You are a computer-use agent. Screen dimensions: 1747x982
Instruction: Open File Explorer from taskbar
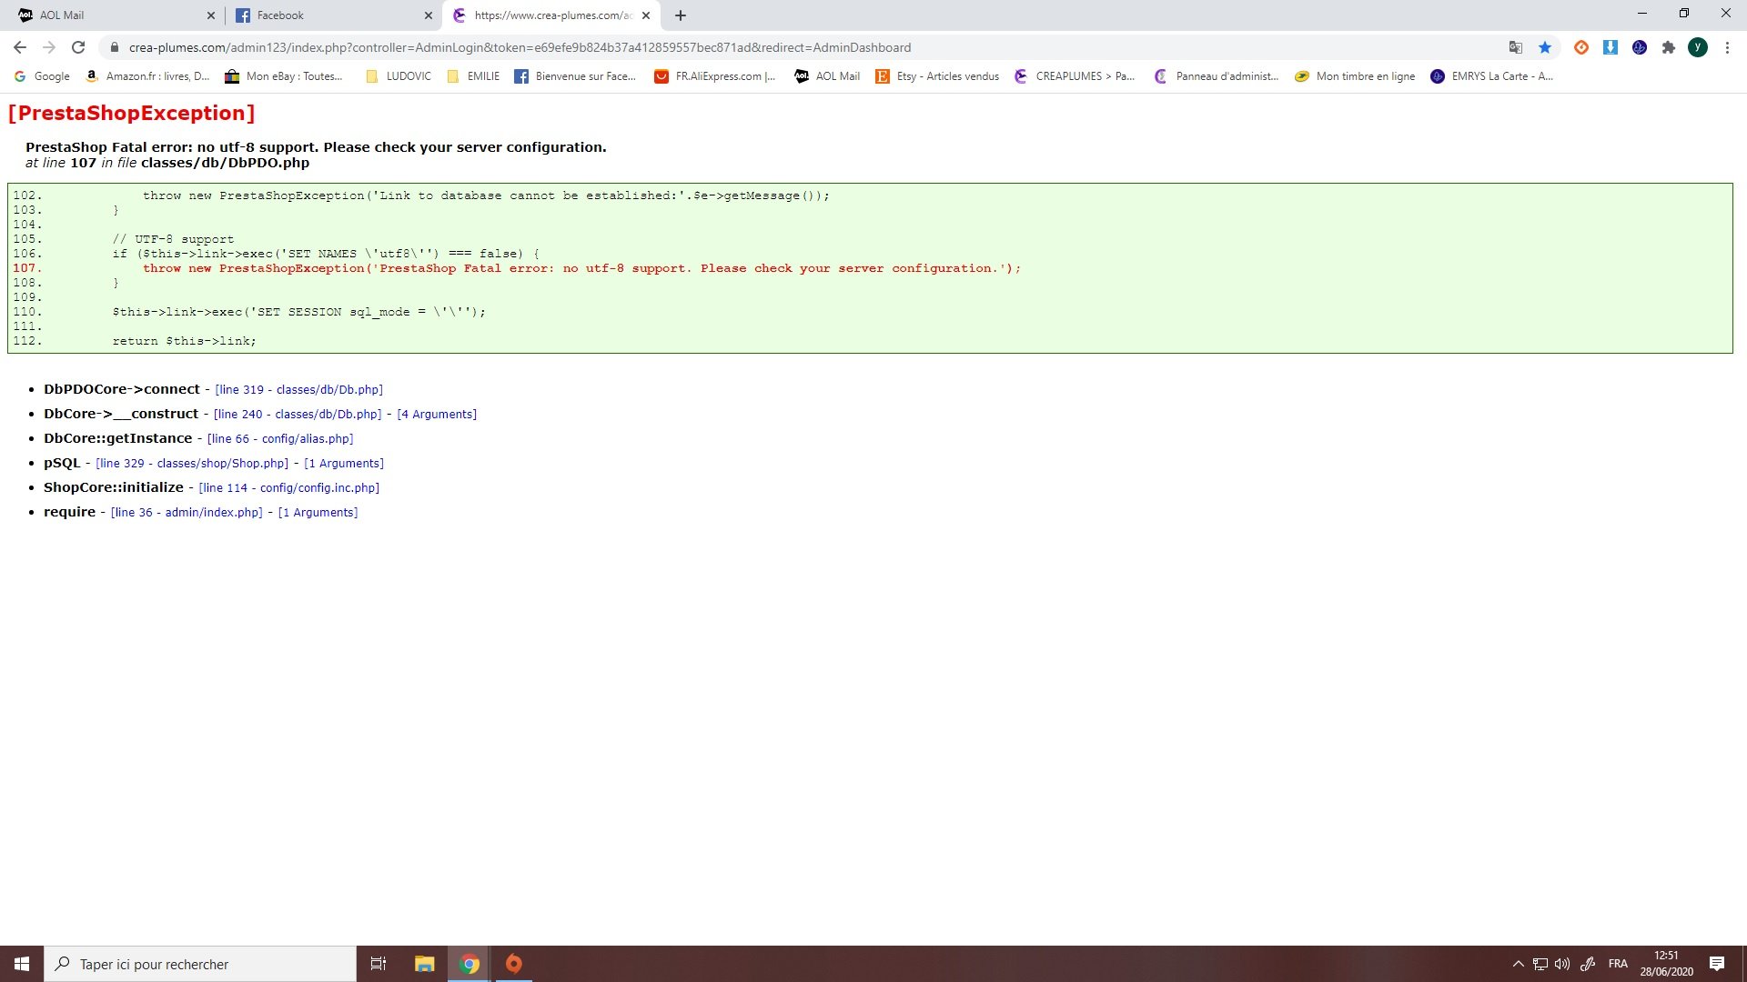(424, 964)
